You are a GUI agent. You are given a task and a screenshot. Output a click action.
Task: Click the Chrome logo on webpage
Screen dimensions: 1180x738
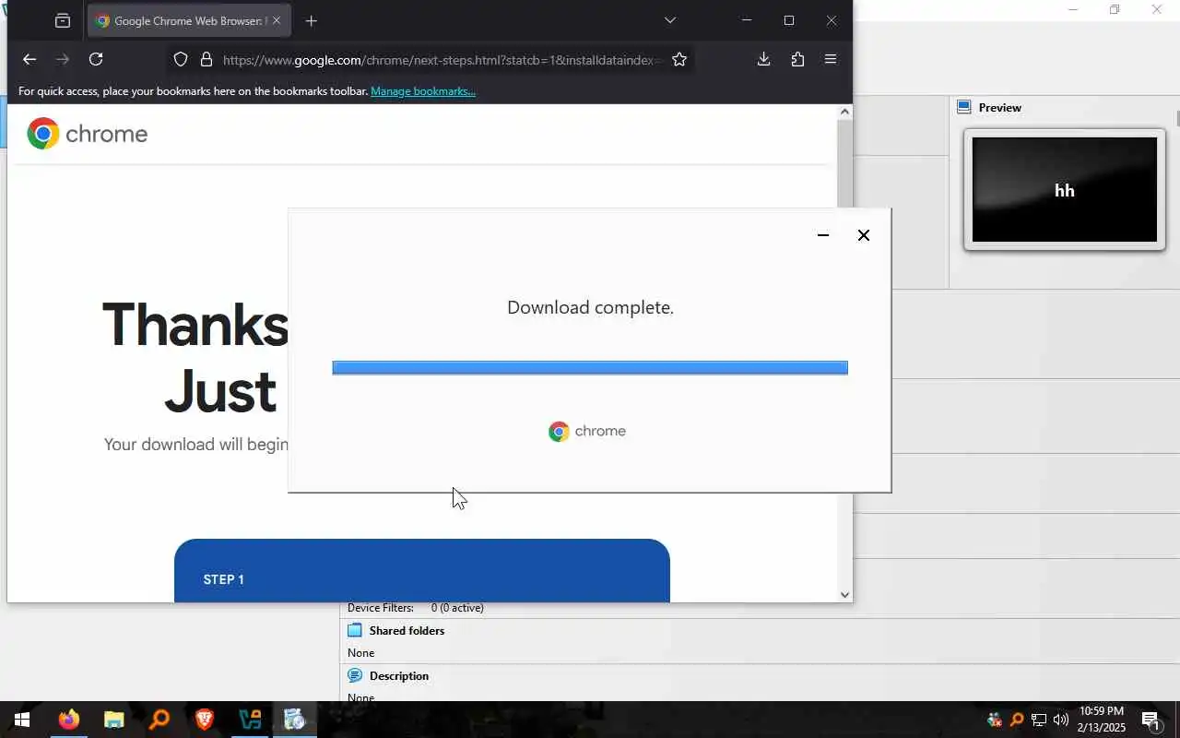tap(88, 134)
